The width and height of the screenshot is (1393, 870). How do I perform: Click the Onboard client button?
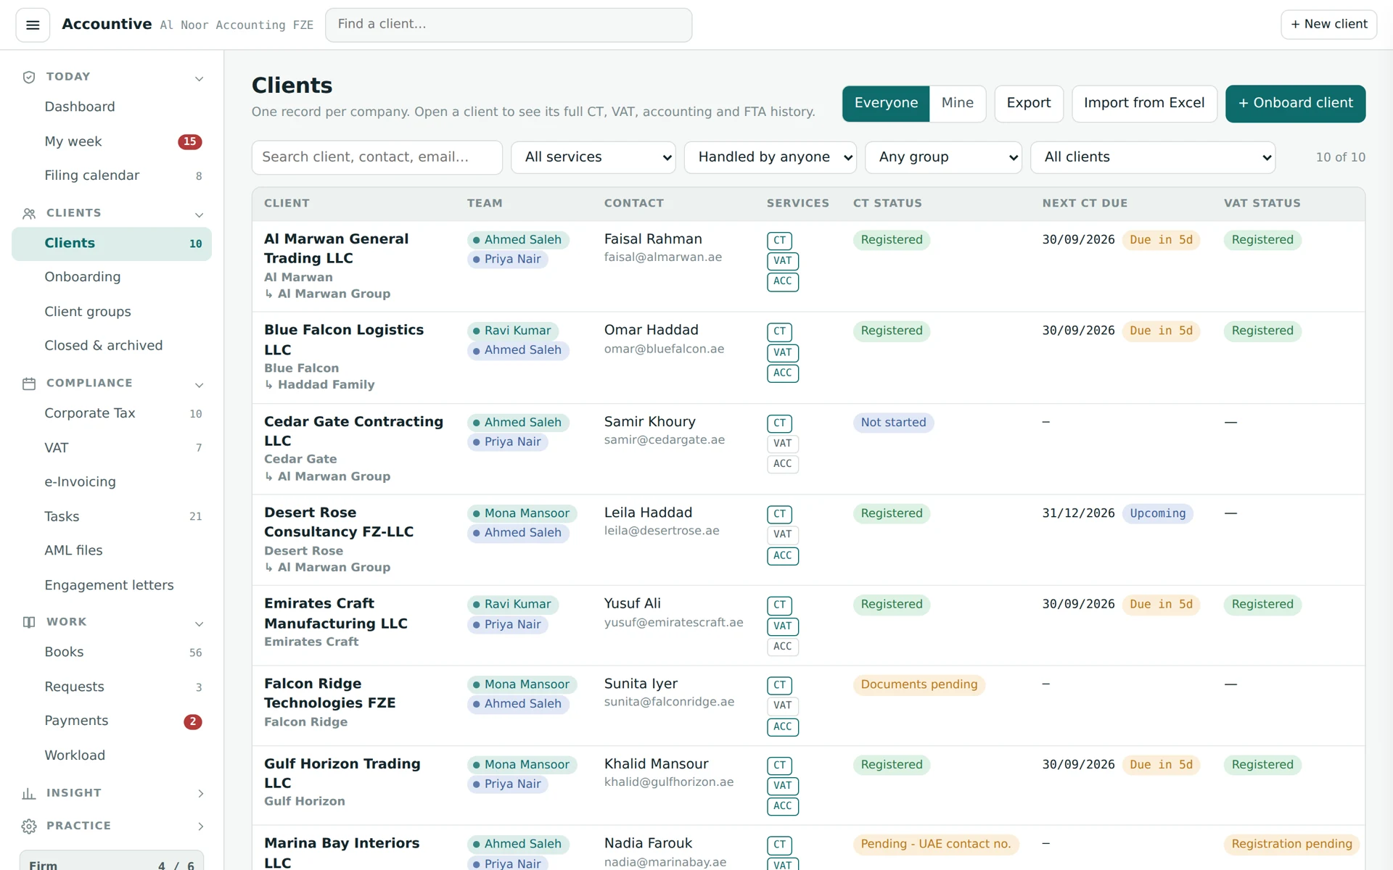tap(1295, 103)
